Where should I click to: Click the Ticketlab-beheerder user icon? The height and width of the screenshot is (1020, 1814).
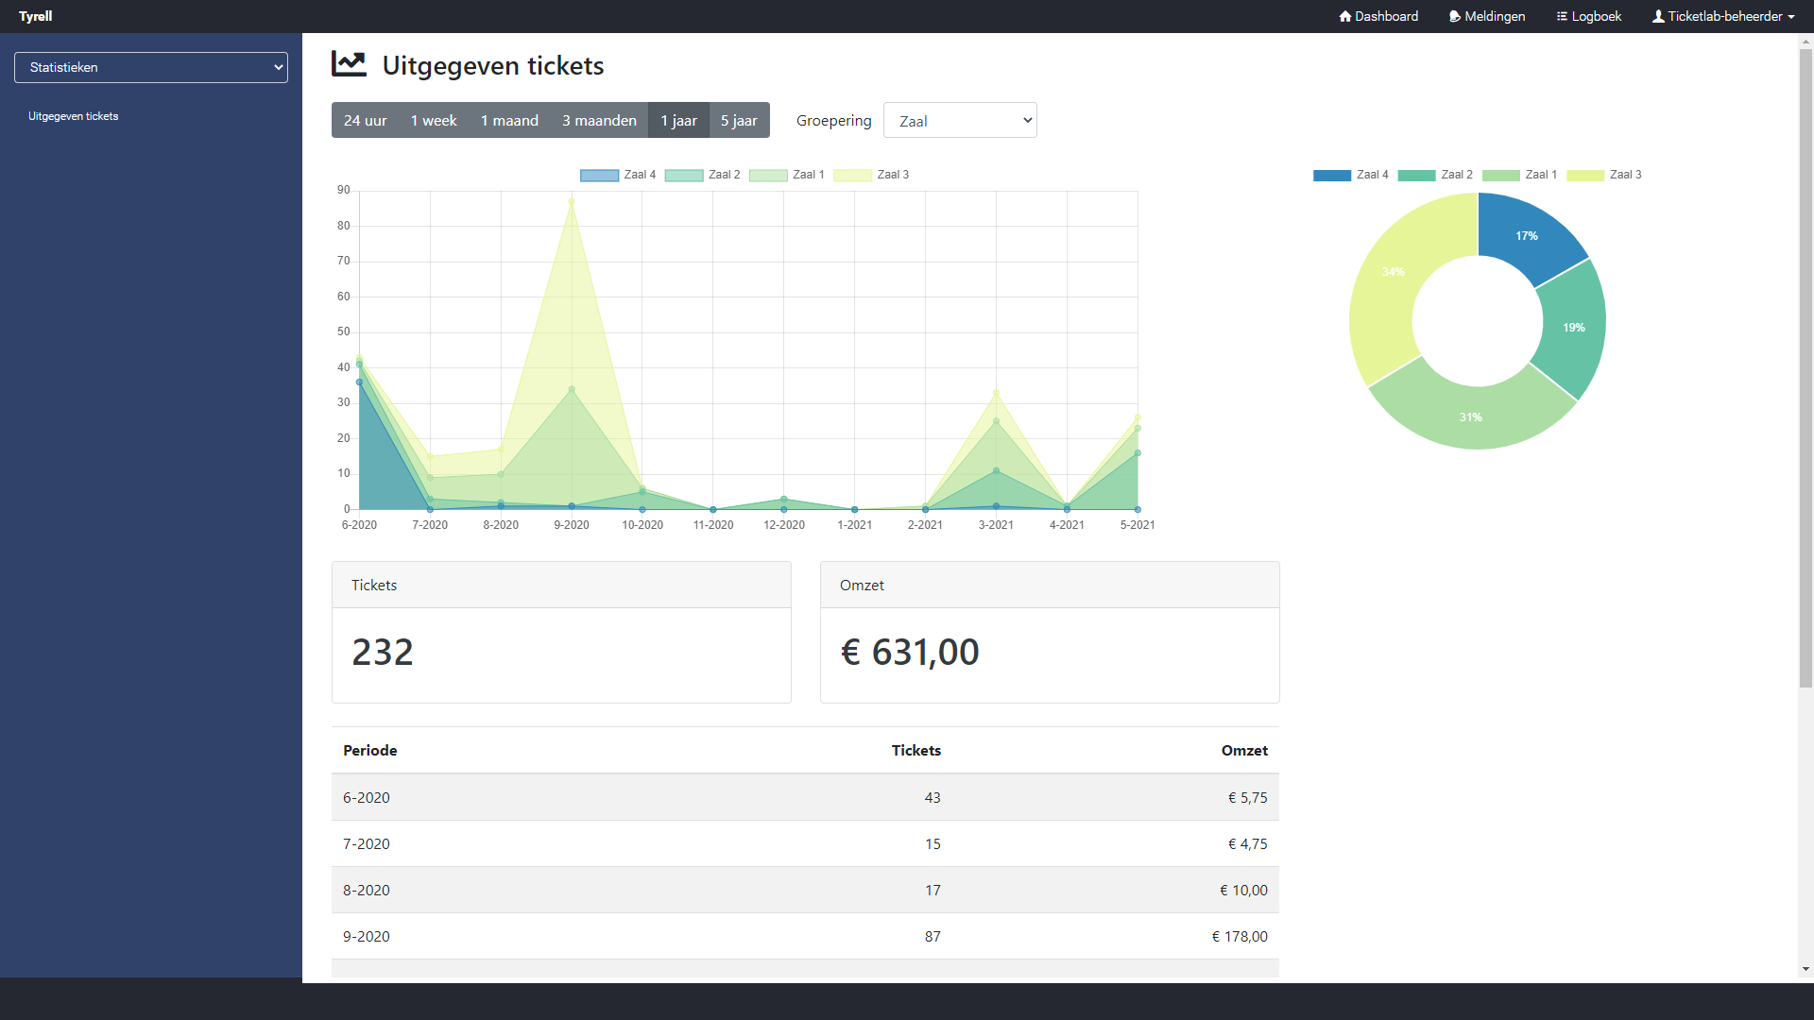point(1658,16)
